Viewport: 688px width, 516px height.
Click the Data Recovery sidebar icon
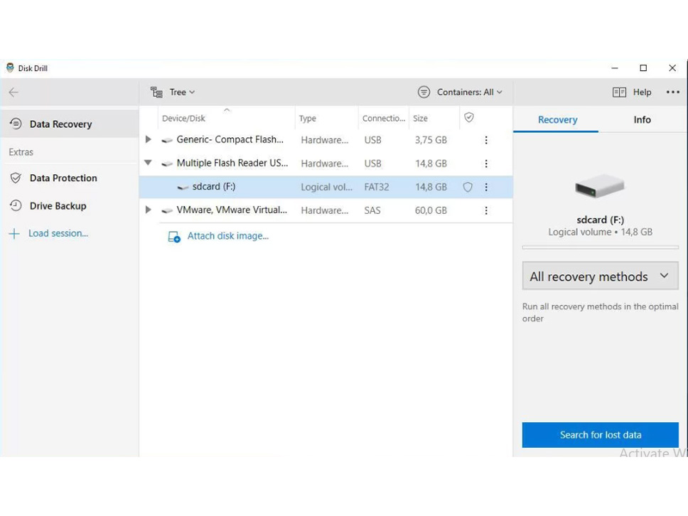[16, 124]
